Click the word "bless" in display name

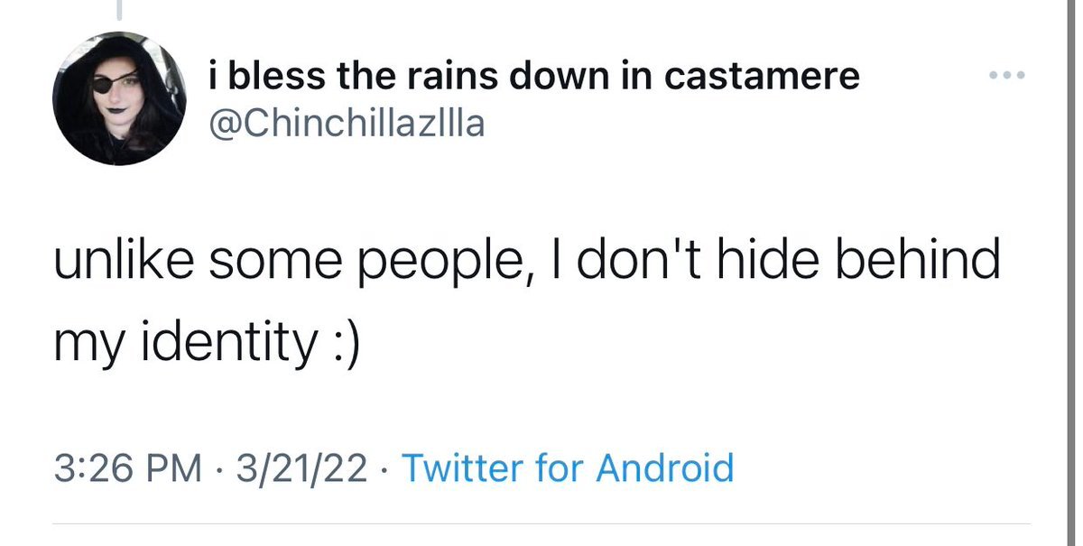271,76
